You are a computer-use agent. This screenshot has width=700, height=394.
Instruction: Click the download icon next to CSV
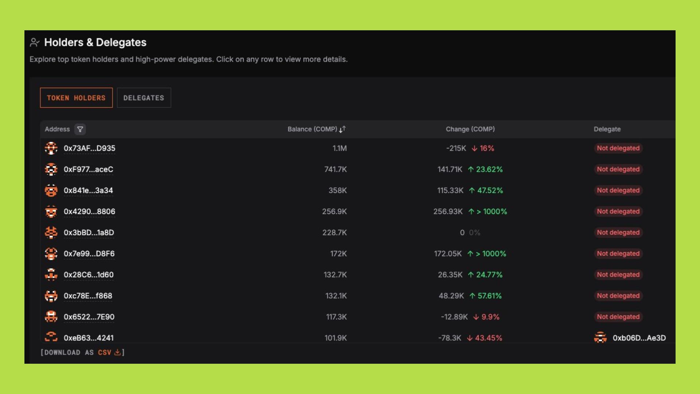coord(117,352)
